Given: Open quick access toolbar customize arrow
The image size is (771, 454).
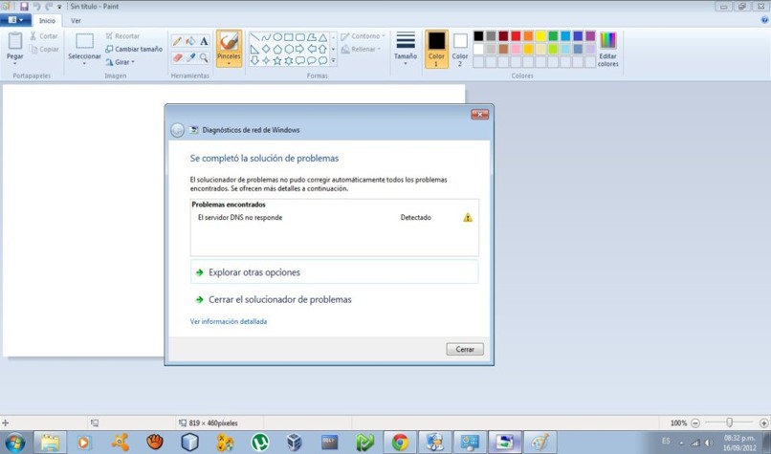Looking at the screenshot, I should click(59, 7).
